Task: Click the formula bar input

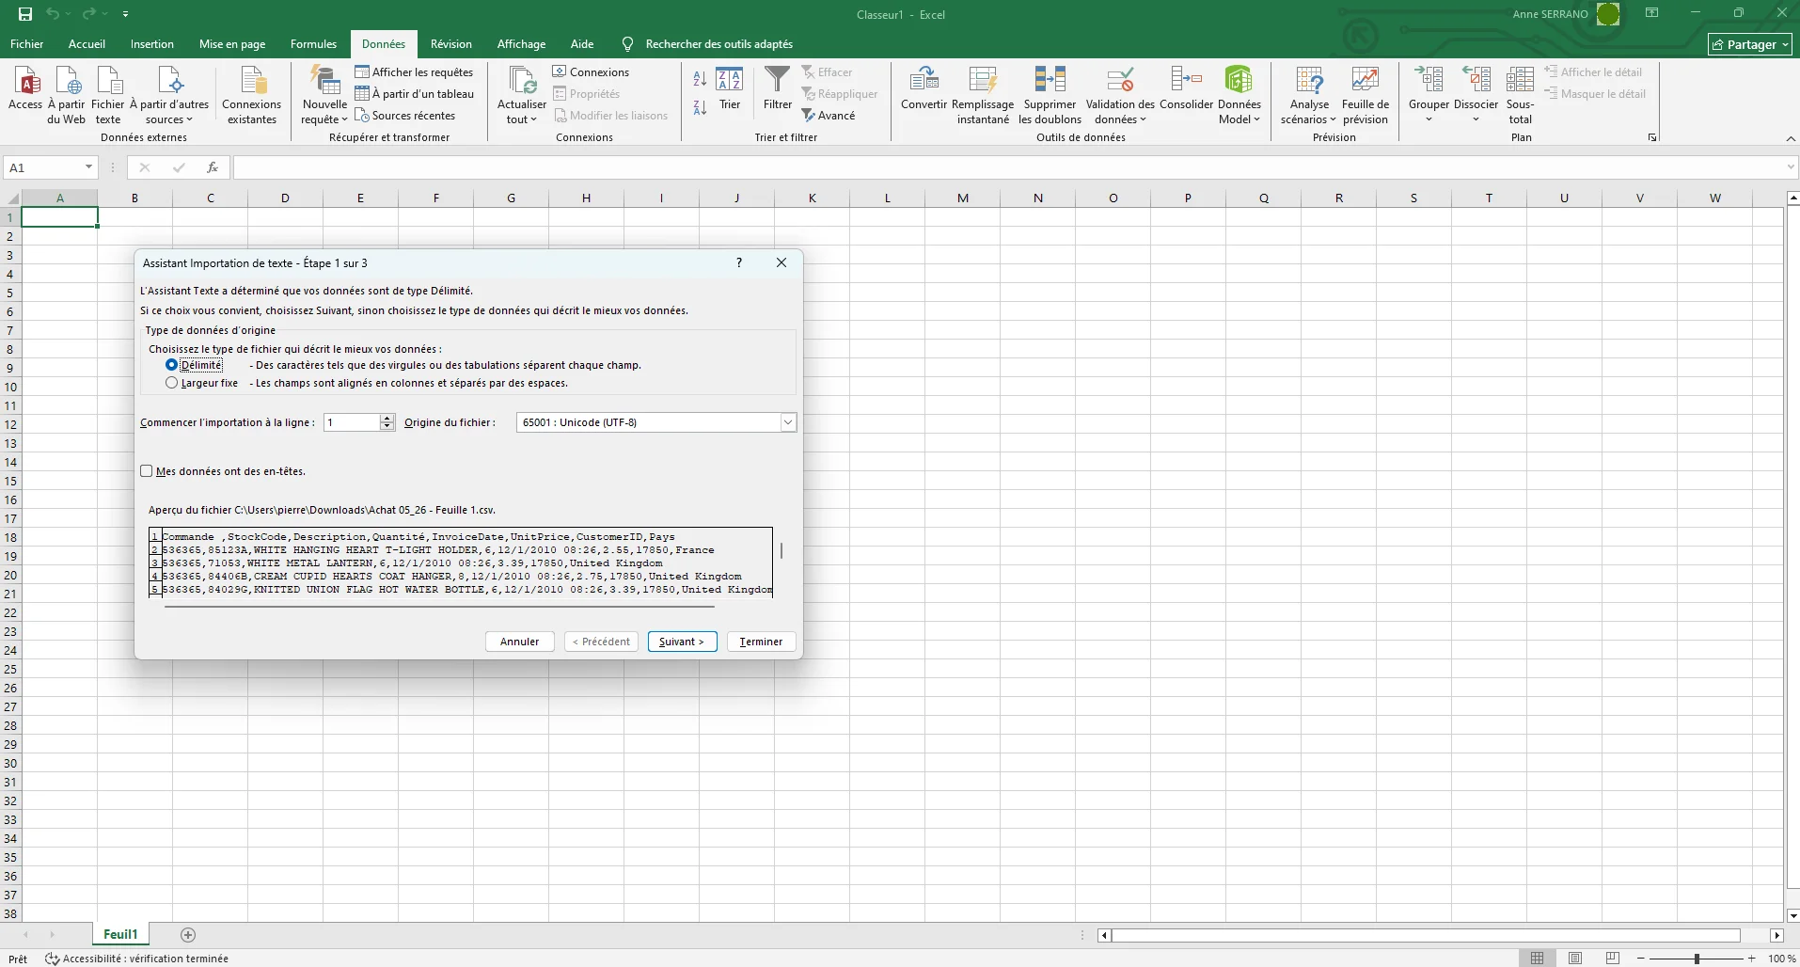Action: pyautogui.click(x=1008, y=167)
